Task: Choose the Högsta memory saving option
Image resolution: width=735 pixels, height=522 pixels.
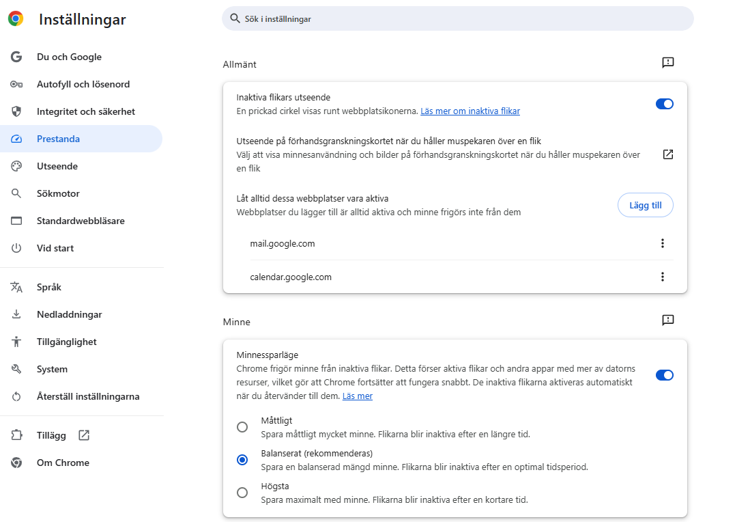Action: [x=242, y=493]
